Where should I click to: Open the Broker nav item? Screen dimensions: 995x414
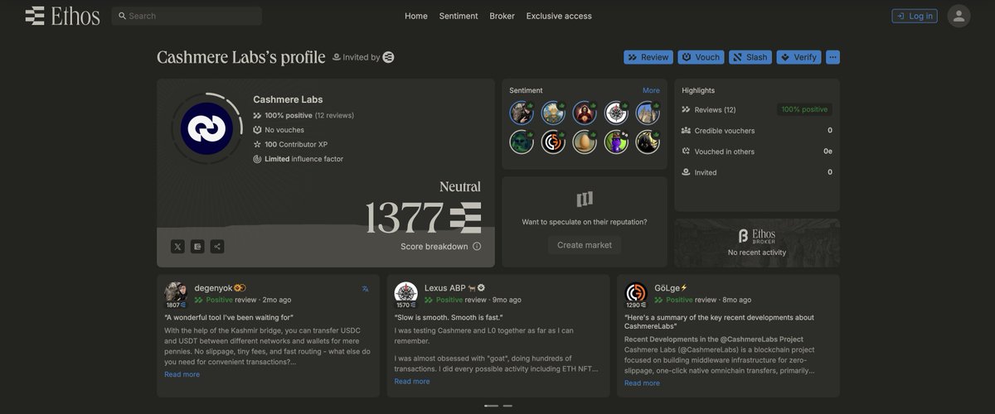click(x=502, y=16)
